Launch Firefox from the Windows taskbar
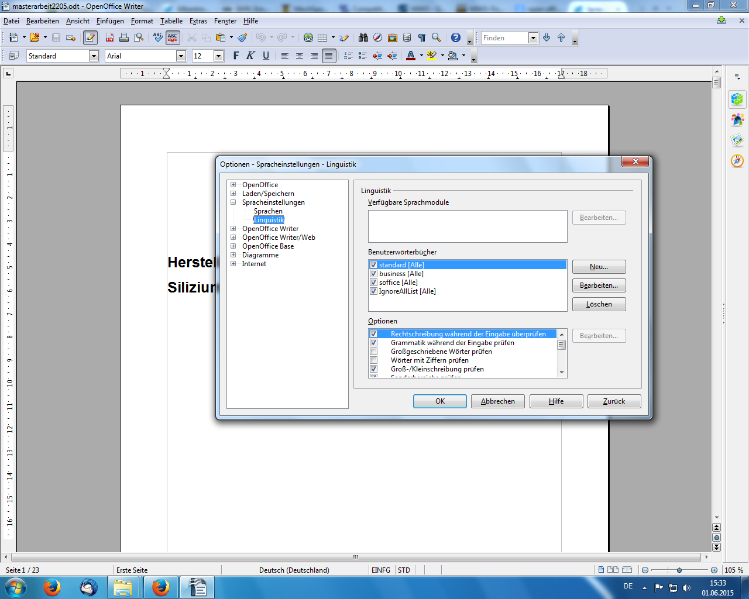The width and height of the screenshot is (749, 599). [52, 587]
